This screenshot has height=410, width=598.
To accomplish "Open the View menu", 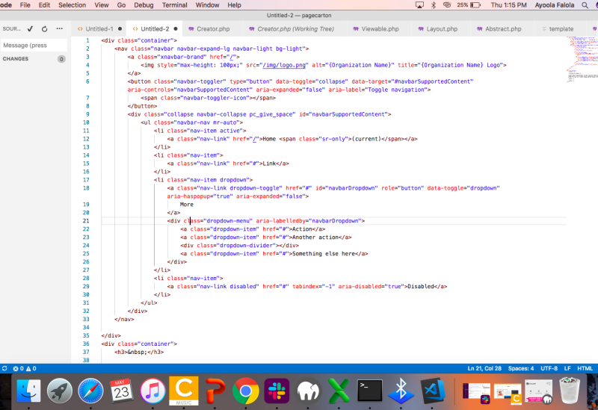I will click(x=102, y=5).
